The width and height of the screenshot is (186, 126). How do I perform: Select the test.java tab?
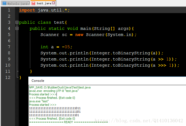(43, 3)
